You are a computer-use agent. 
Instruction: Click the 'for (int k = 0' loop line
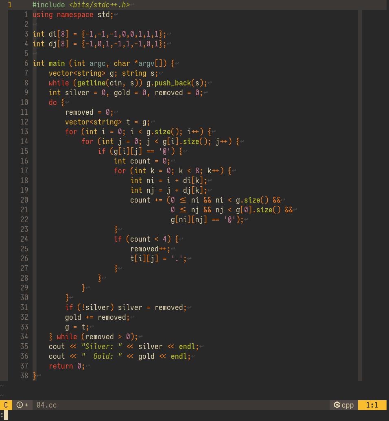tap(173, 171)
